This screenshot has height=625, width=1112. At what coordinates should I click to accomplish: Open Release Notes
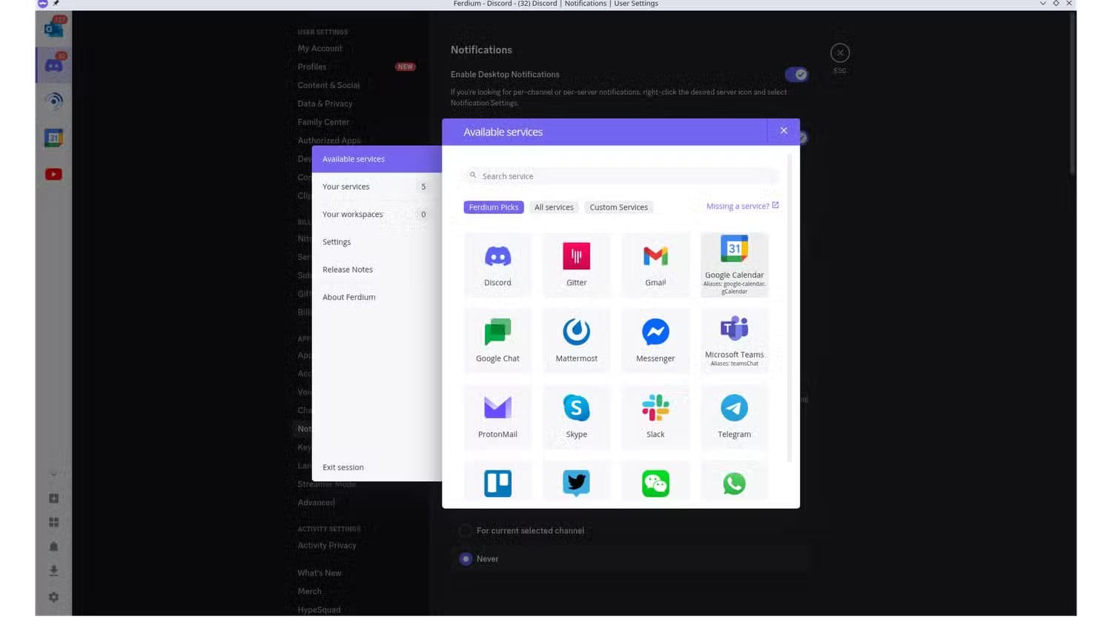377,270
